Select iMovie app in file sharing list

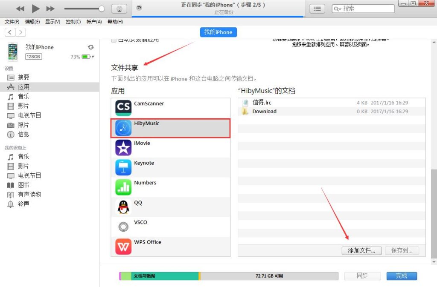[171, 148]
